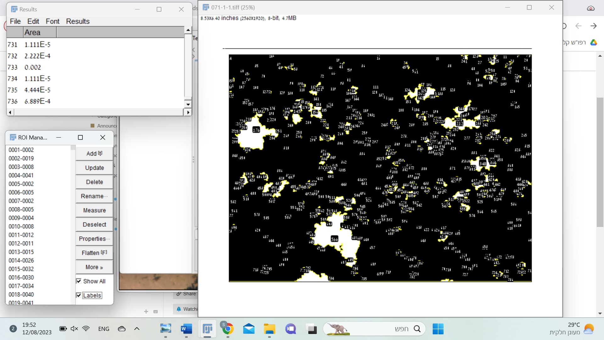Open Microsoft Teams from the taskbar
604x340 pixels.
pyautogui.click(x=290, y=328)
